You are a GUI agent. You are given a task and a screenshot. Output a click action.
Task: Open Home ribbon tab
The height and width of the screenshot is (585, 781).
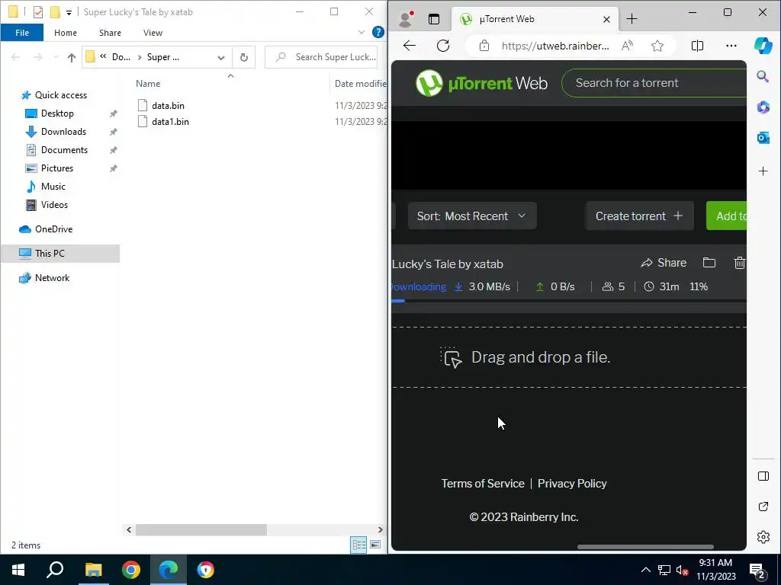pos(66,32)
